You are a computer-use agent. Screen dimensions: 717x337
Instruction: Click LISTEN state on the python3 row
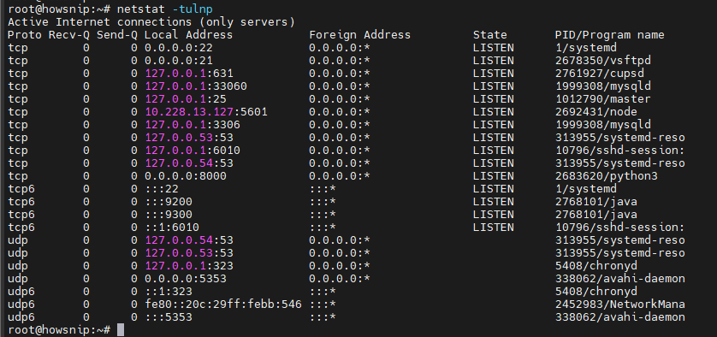[494, 175]
